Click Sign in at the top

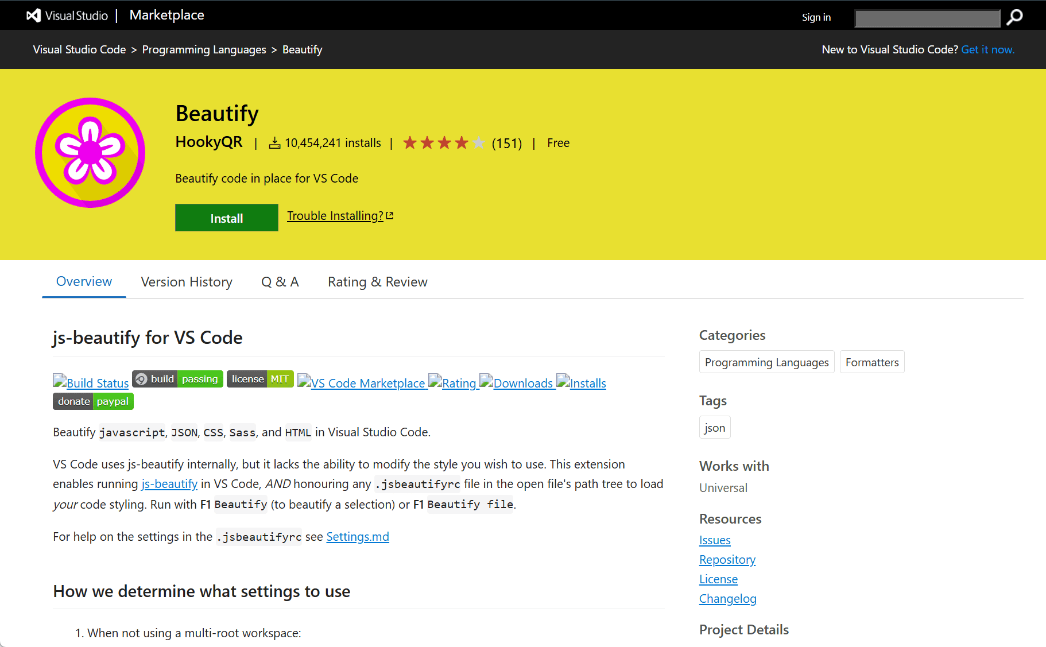click(x=816, y=17)
